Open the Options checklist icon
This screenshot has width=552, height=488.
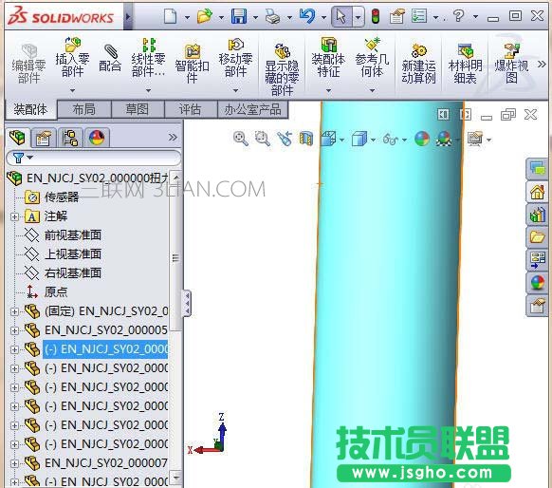(x=419, y=16)
